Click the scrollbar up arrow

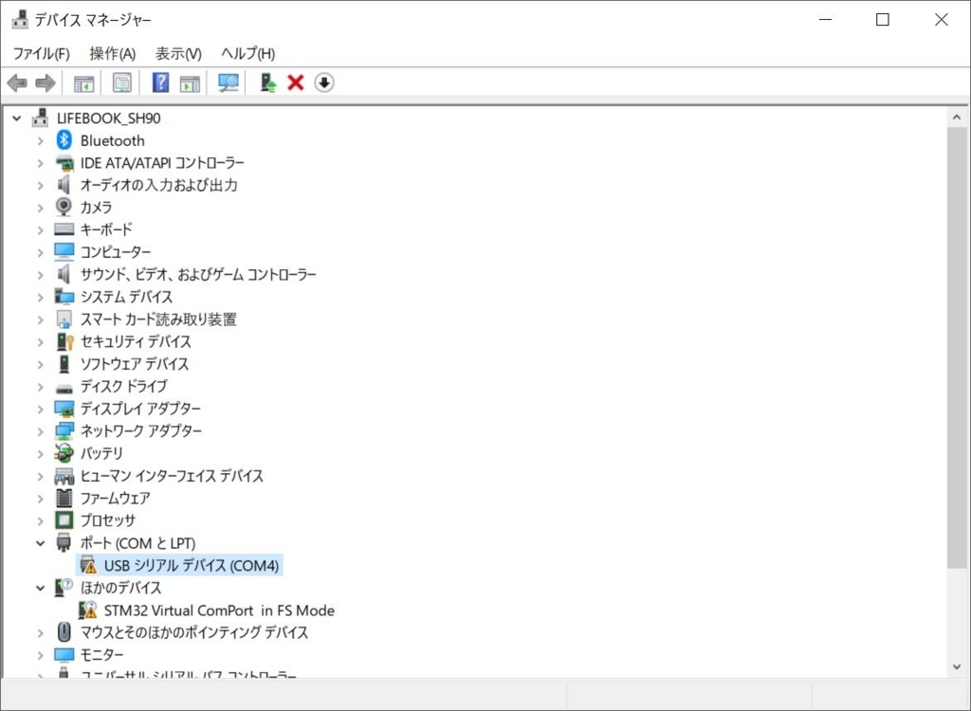[x=957, y=117]
